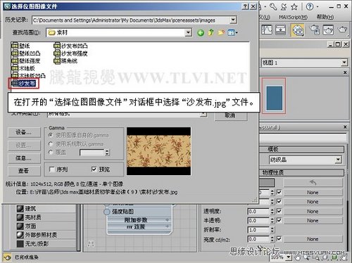Click the gray diffuse color swatch
352x263 pixels.
[267, 183]
